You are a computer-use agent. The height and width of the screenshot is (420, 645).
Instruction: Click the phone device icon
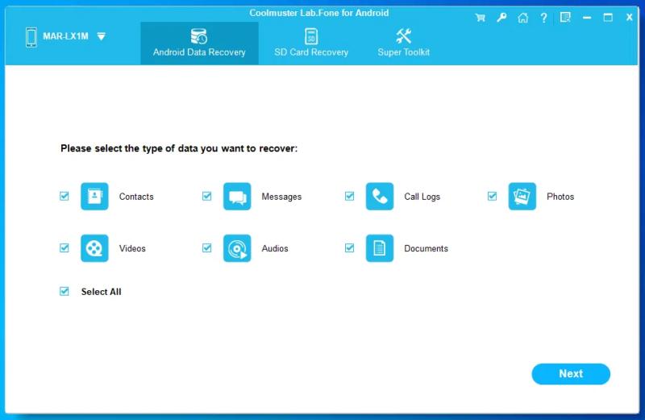[x=31, y=37]
